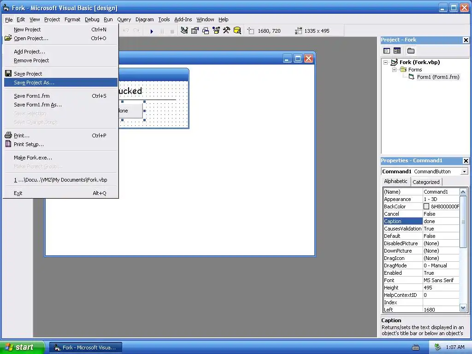The width and height of the screenshot is (472, 354).
Task: Click the Caption property value 'done'
Action: (441, 221)
